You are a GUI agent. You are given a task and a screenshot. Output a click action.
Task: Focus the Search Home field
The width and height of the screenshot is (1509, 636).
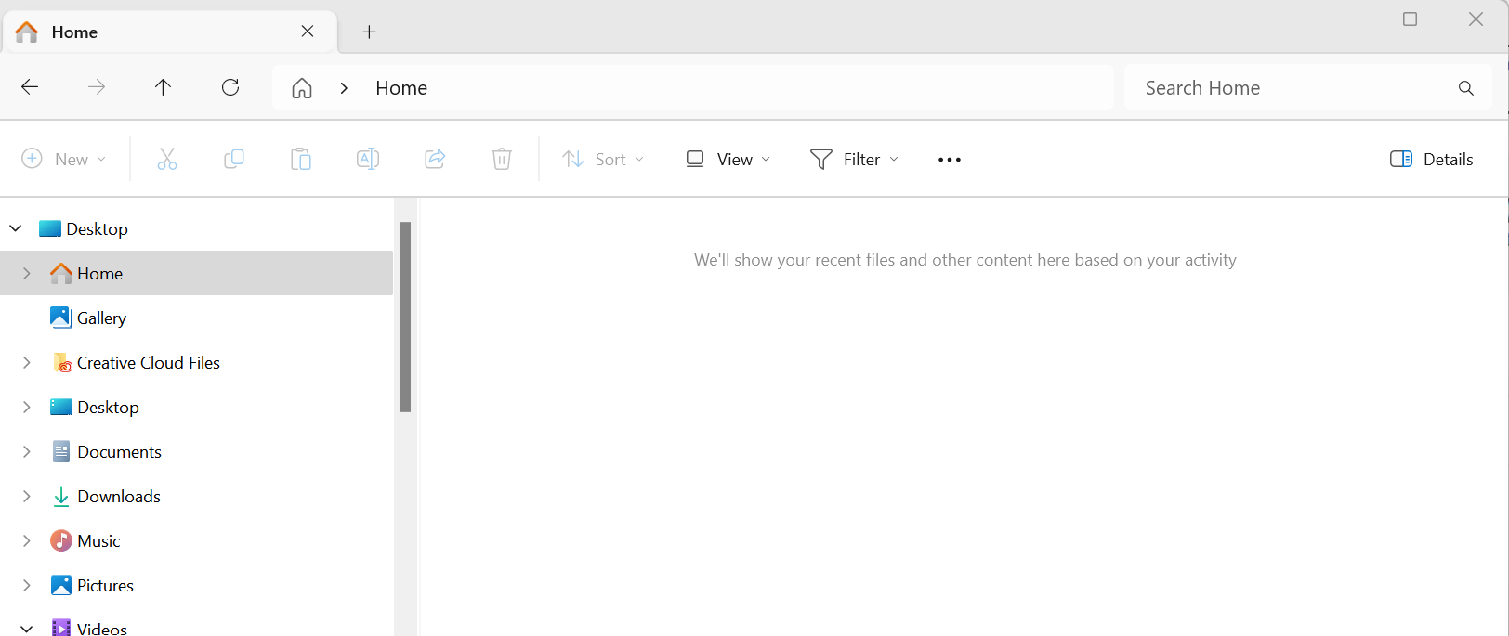1307,87
